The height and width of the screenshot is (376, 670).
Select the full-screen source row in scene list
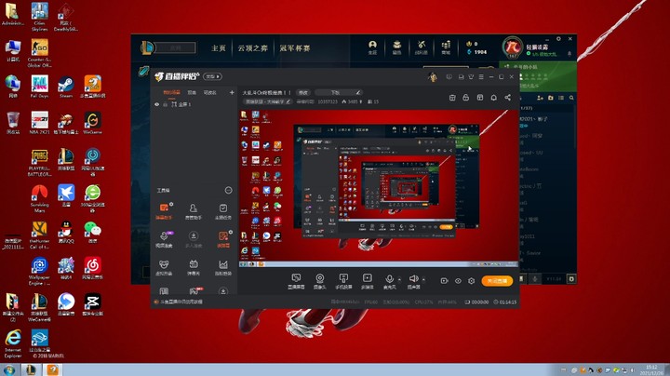tap(194, 104)
